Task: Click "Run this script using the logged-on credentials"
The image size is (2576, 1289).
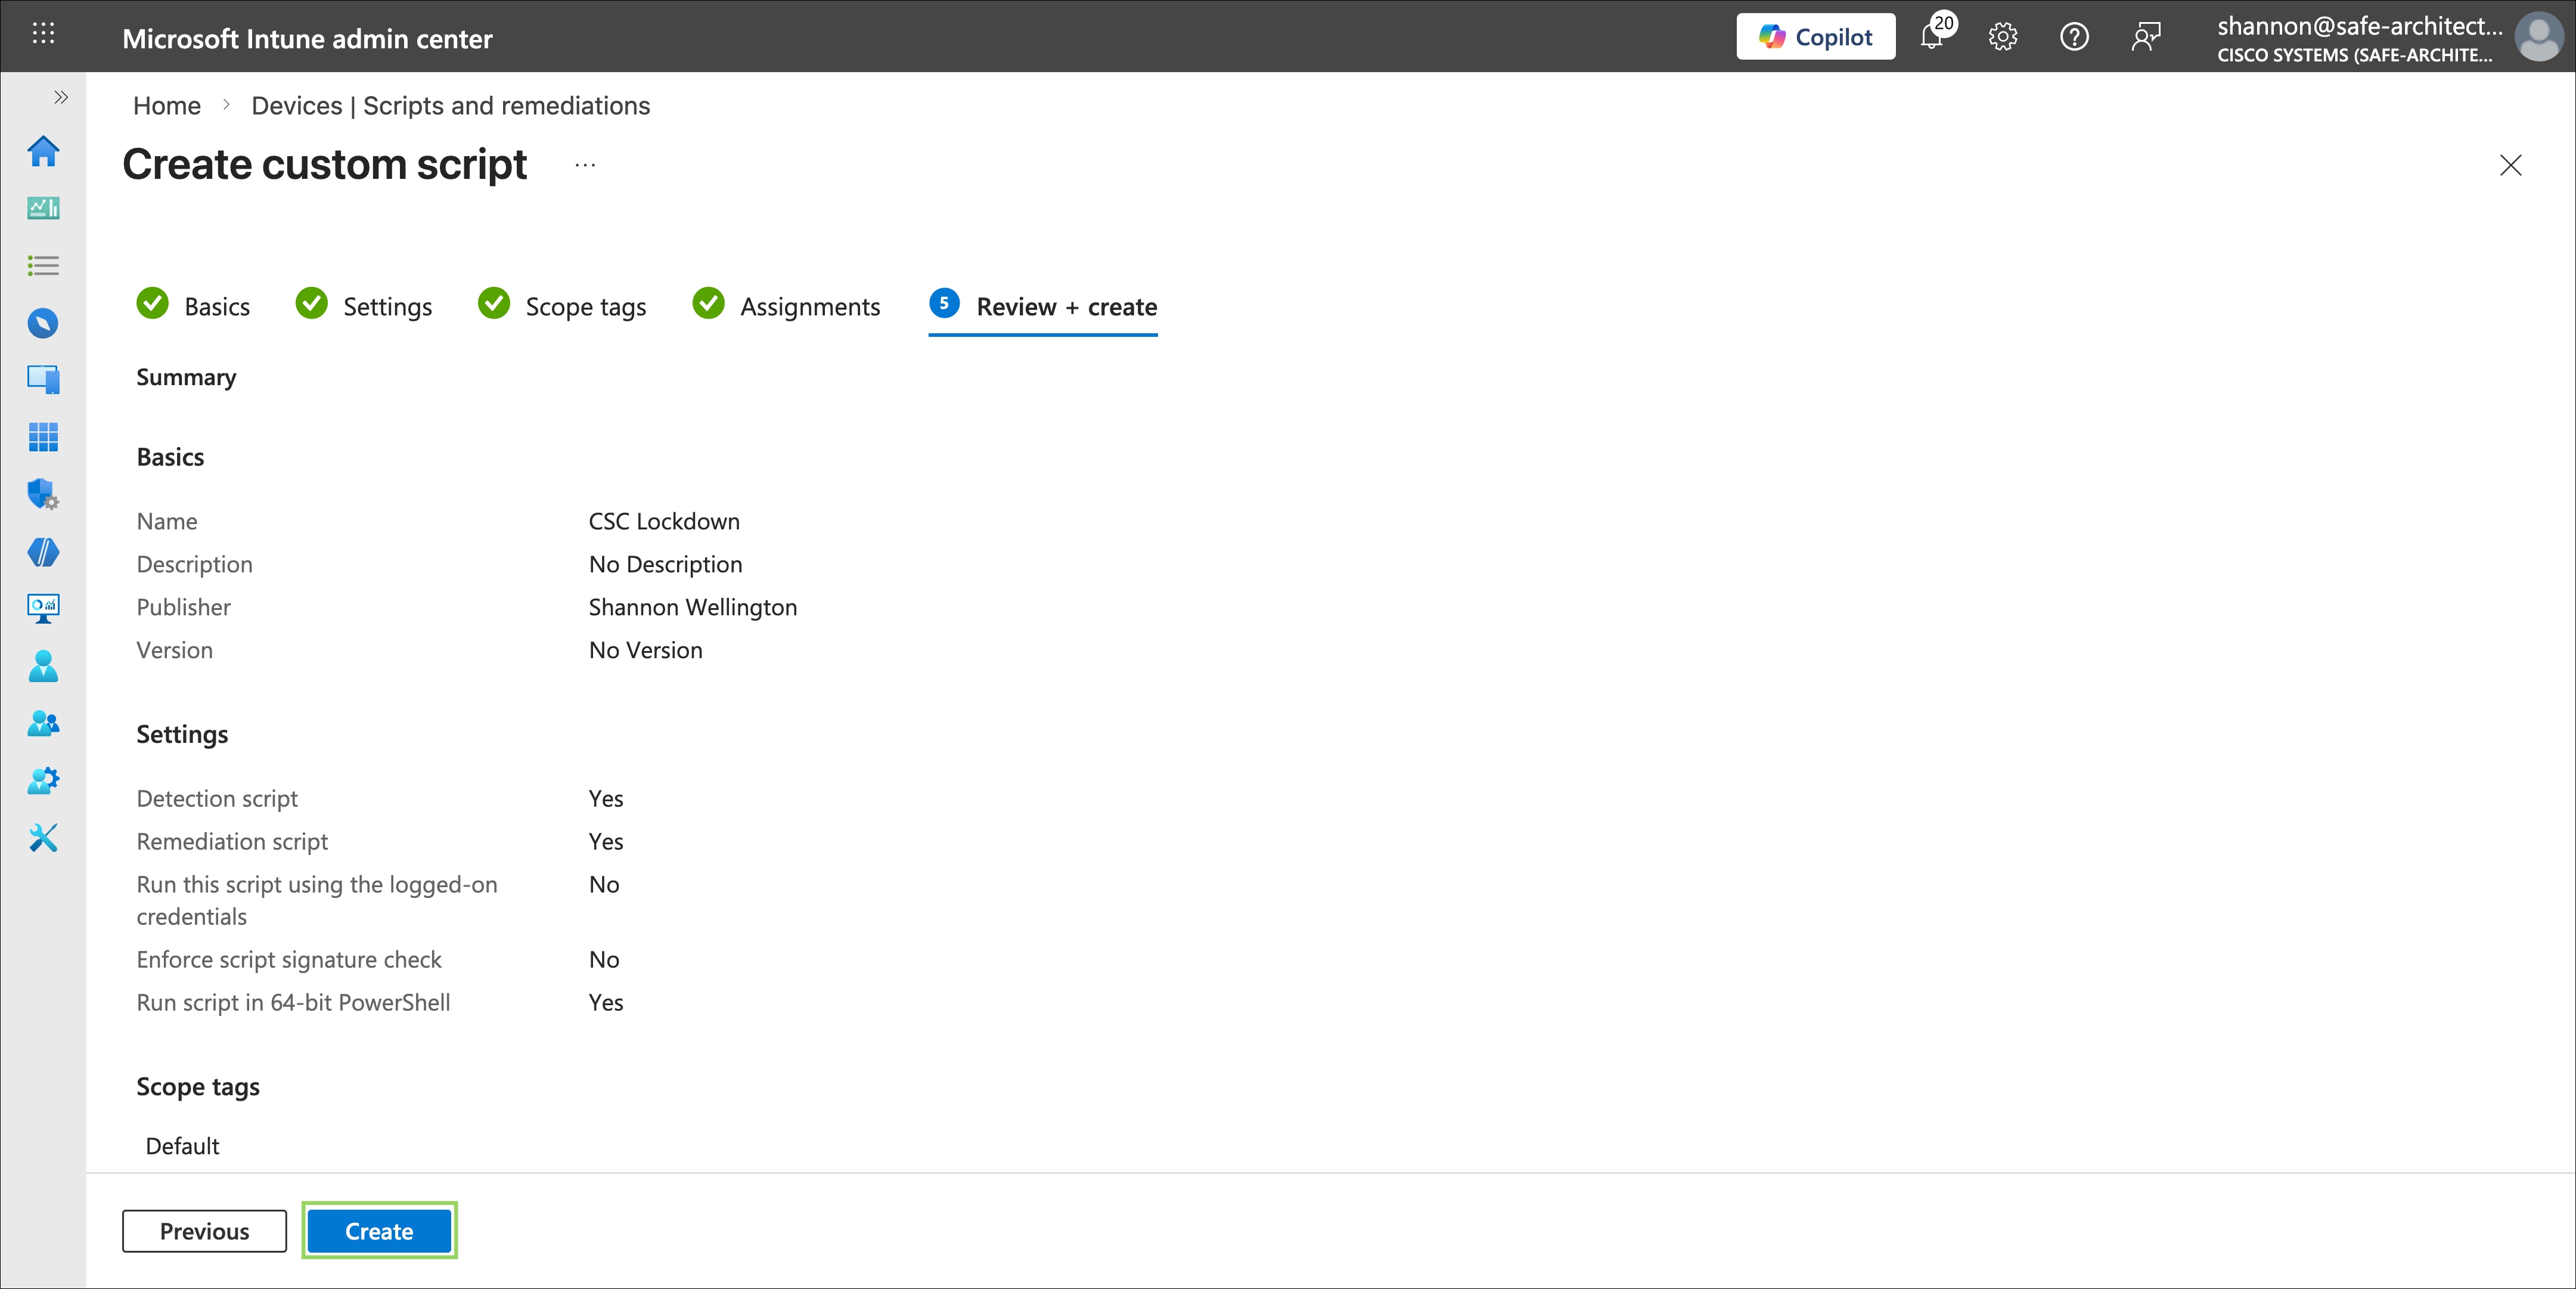Action: [317, 900]
